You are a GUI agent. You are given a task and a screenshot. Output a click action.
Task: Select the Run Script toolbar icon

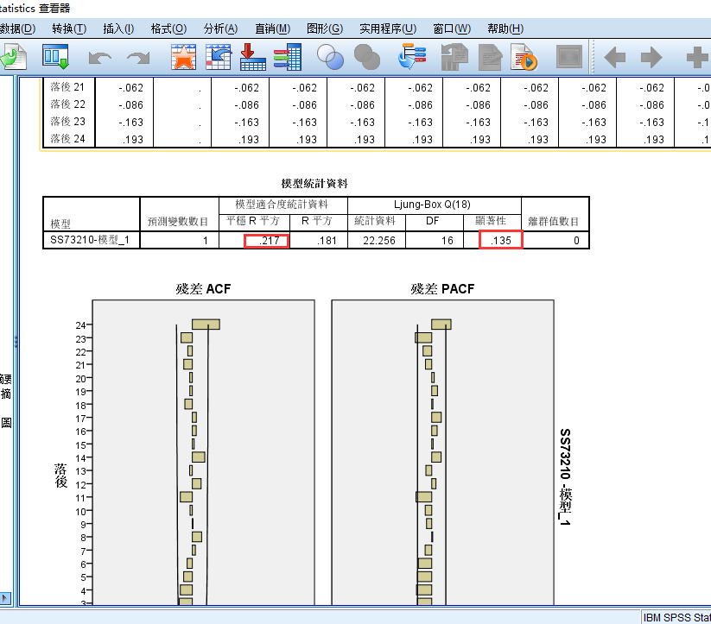click(x=525, y=57)
